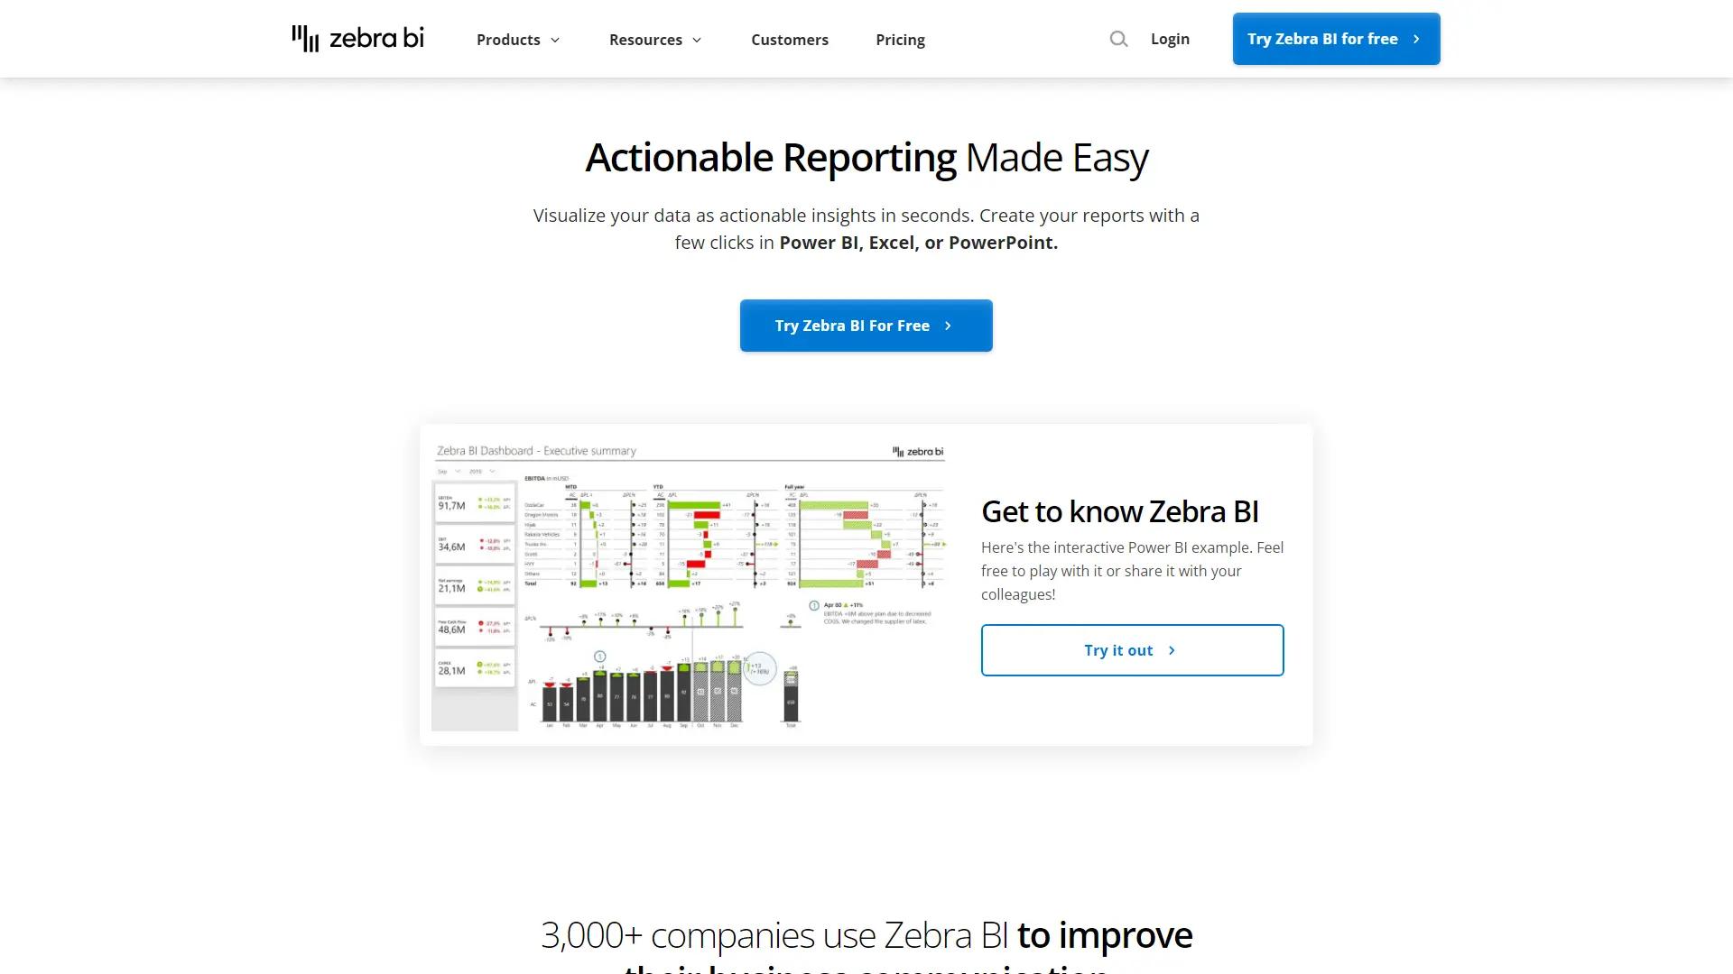Click the Zebra BI logo in the navigation bar
Viewport: 1733px width, 974px height.
point(357,38)
